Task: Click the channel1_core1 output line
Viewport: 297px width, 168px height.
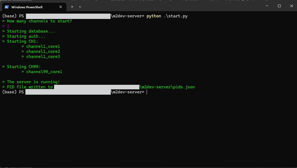Action: pyautogui.click(x=43, y=46)
